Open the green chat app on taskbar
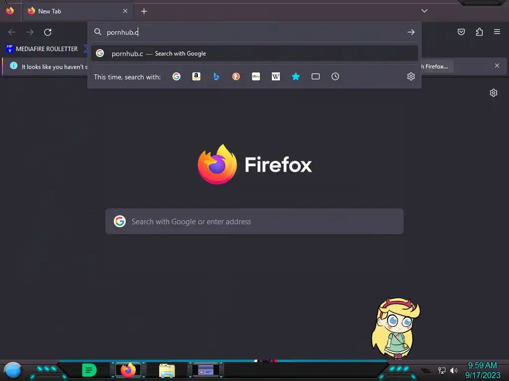 [x=89, y=370]
